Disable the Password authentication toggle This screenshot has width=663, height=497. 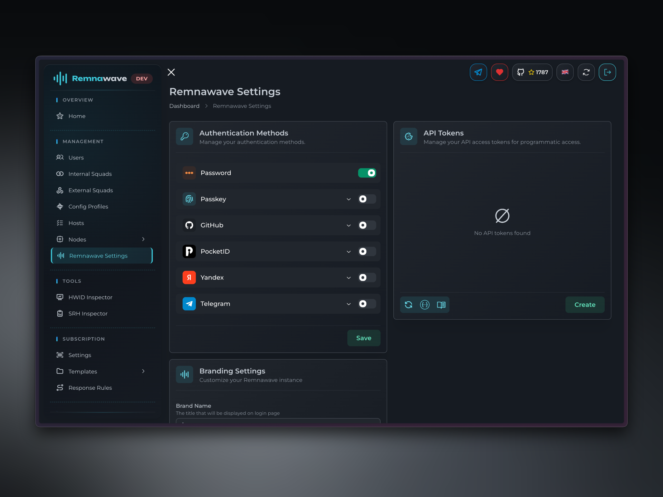[x=367, y=173]
